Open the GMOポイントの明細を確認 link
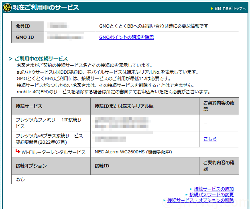 (x=126, y=37)
